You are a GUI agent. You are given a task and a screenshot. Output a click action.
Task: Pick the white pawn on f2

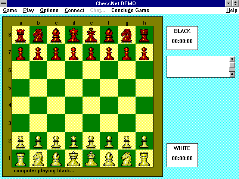(x=109, y=142)
